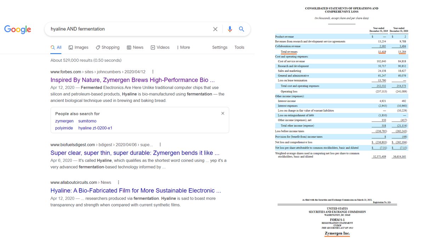
Task: Start voice search with the microphone icon
Action: [x=230, y=29]
